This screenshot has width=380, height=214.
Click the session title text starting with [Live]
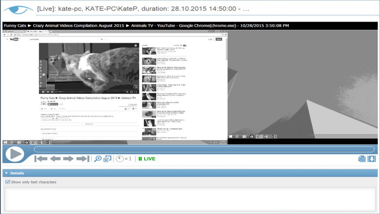(x=143, y=9)
